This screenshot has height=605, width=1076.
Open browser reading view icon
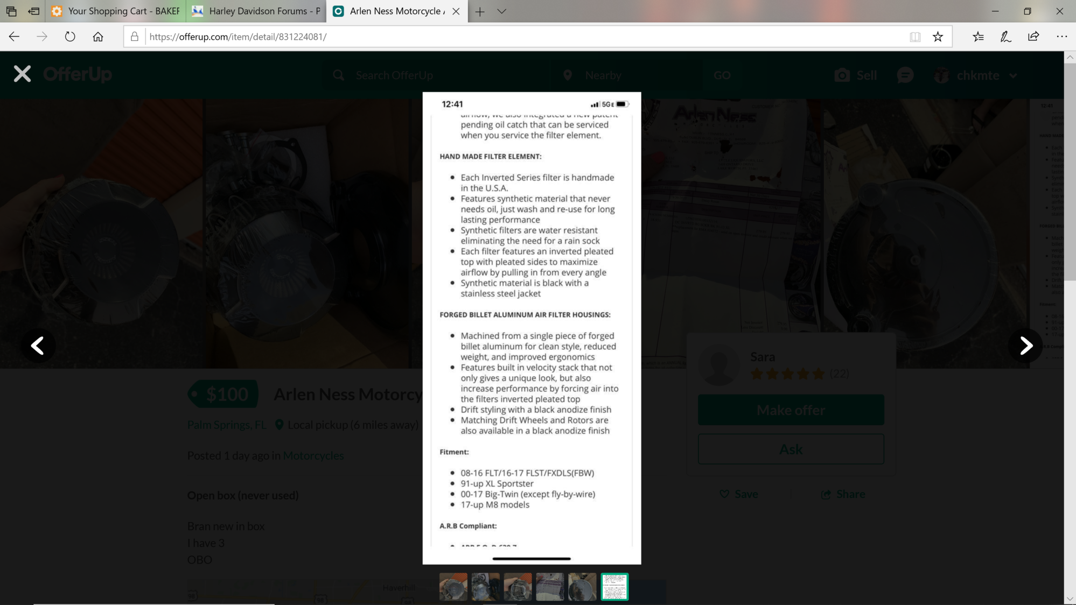[x=915, y=37]
